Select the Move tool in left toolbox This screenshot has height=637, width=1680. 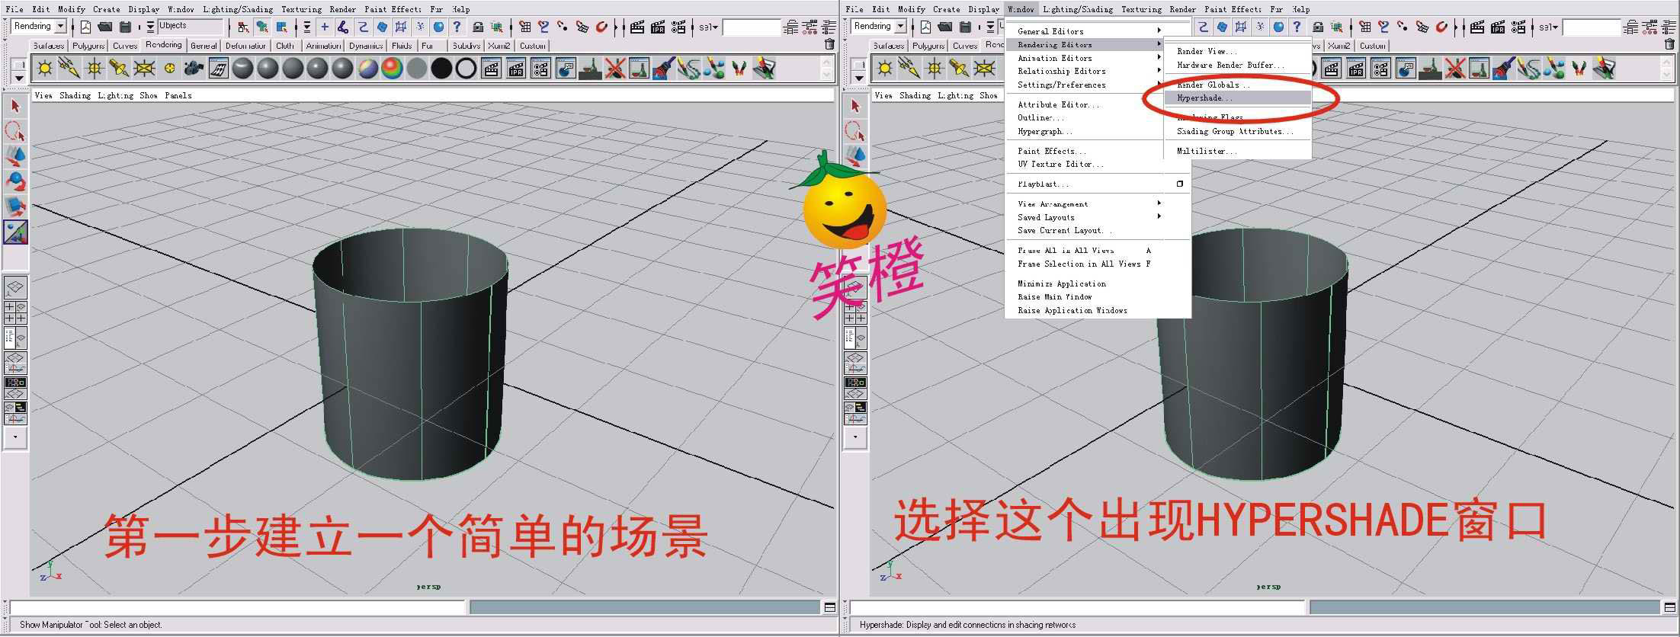click(15, 156)
